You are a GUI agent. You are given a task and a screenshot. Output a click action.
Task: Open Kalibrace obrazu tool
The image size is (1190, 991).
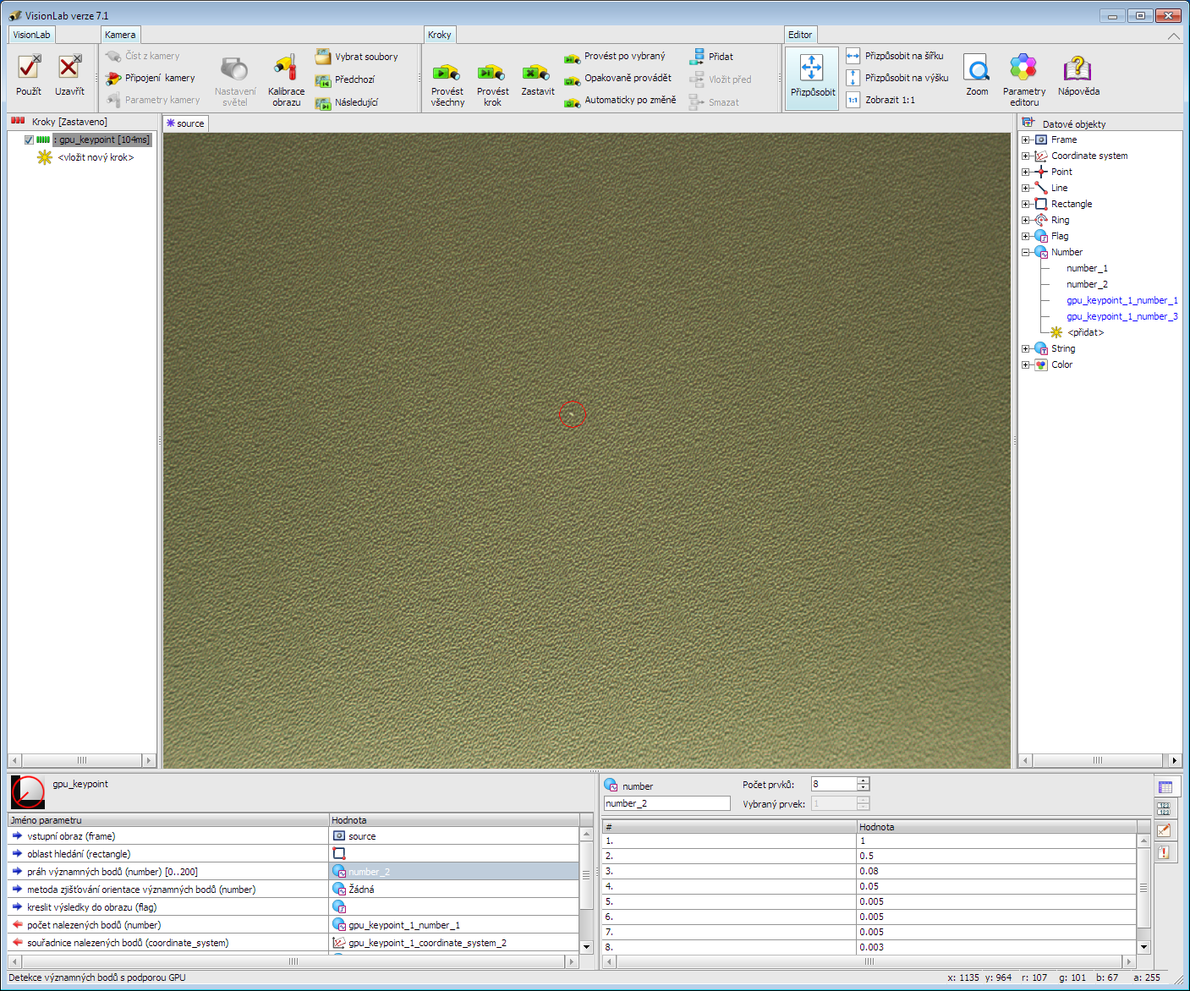[x=286, y=68]
